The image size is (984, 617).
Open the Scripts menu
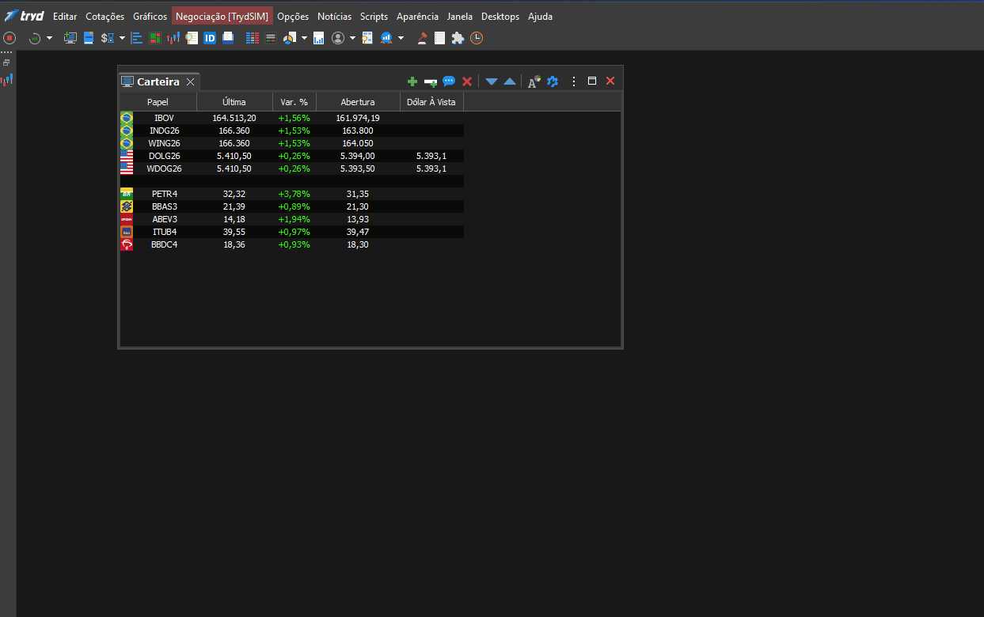pos(374,16)
